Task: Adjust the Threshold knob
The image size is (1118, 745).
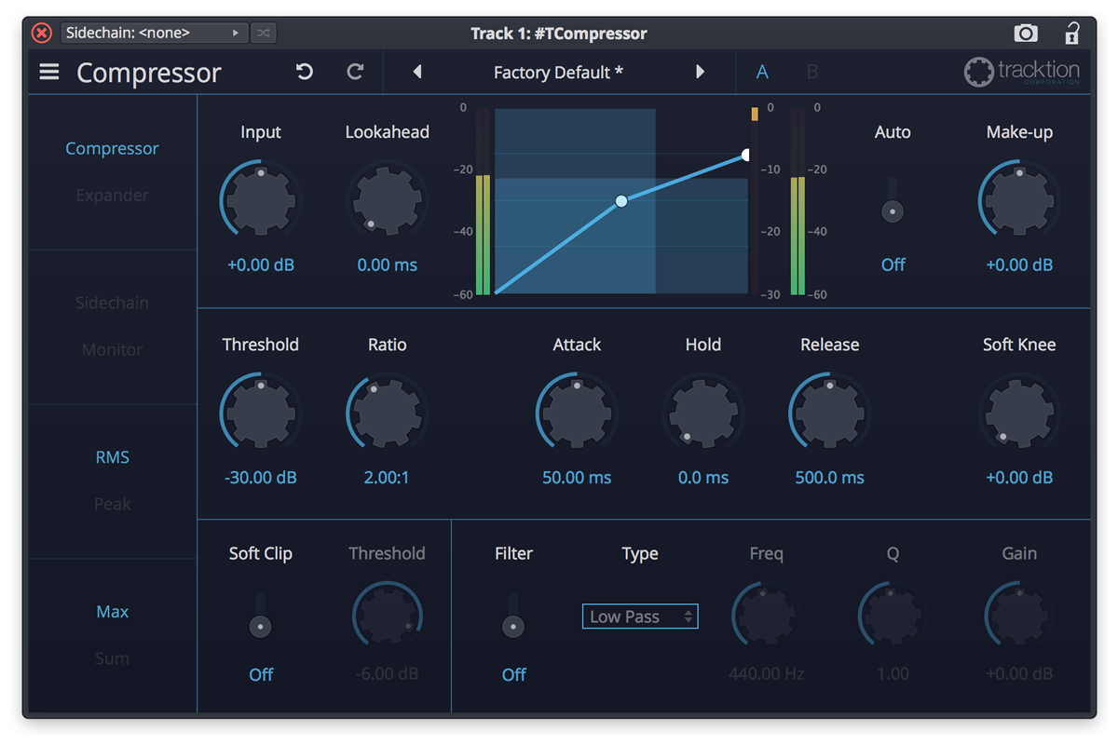Action: [261, 411]
